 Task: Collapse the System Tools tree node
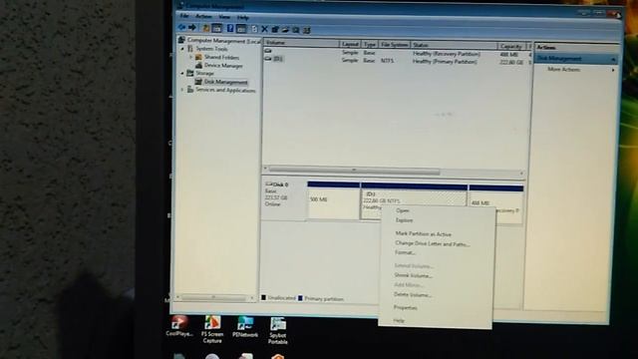[x=182, y=49]
